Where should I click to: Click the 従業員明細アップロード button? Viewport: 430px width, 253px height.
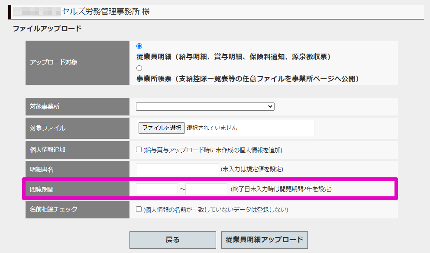click(x=264, y=240)
